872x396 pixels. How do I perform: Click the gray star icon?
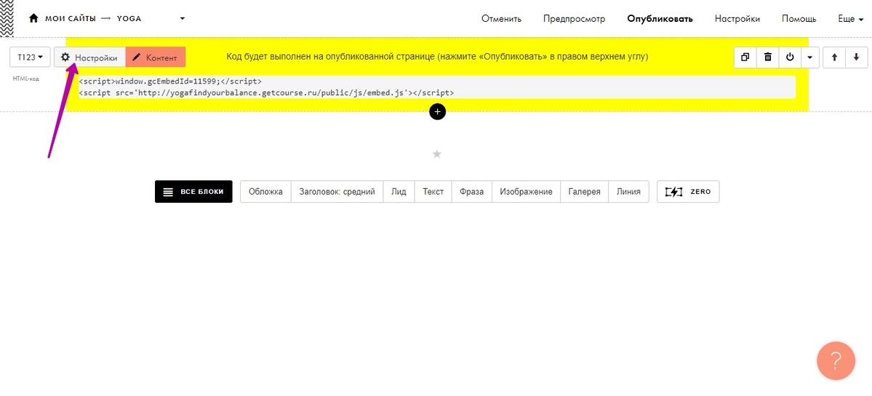pyautogui.click(x=437, y=154)
